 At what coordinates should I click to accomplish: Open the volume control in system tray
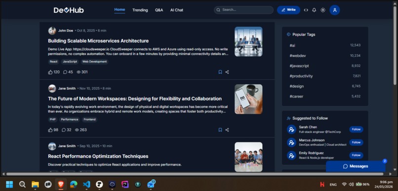351,185
